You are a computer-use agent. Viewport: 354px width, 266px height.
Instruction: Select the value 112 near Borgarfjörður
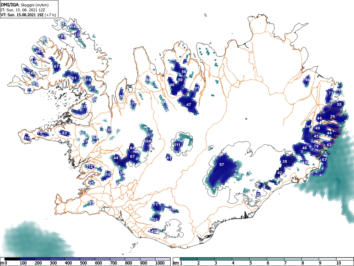[x=90, y=167]
